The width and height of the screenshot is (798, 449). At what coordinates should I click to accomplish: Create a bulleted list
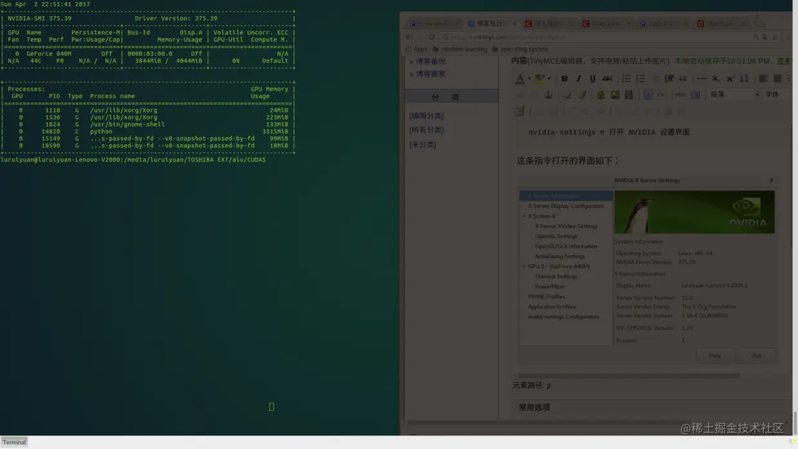[x=627, y=78]
